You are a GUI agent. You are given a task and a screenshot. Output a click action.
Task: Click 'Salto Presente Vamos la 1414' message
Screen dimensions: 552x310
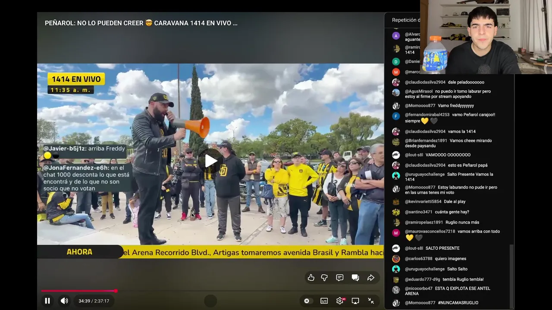point(449,177)
